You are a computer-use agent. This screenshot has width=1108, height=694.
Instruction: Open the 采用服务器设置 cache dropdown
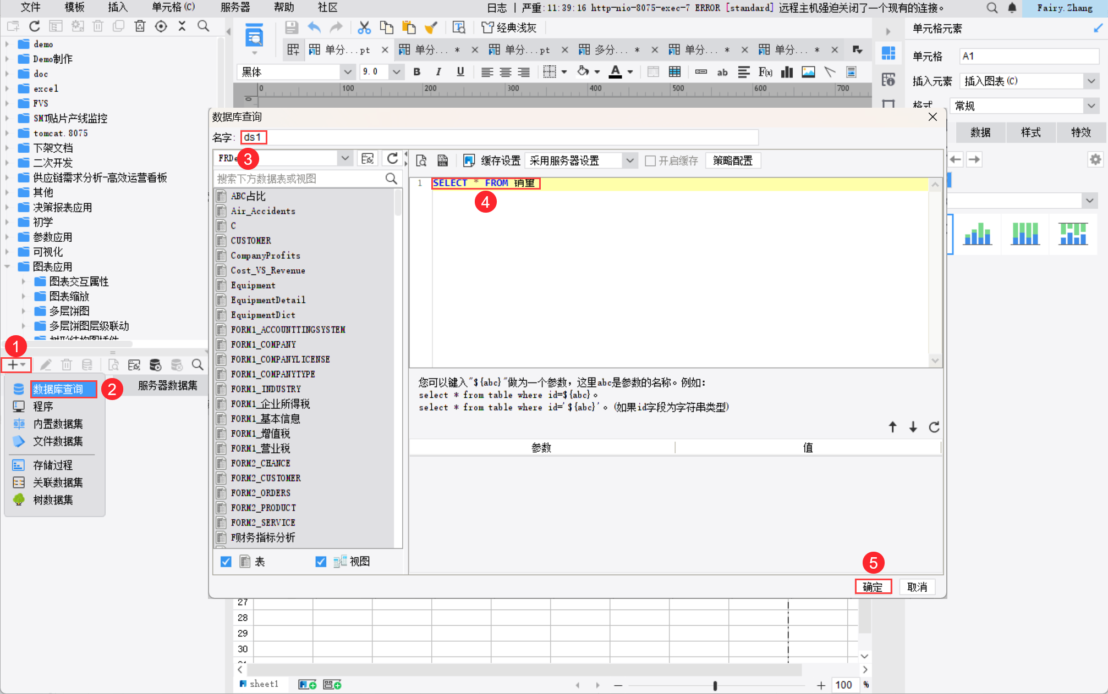pyautogui.click(x=629, y=160)
